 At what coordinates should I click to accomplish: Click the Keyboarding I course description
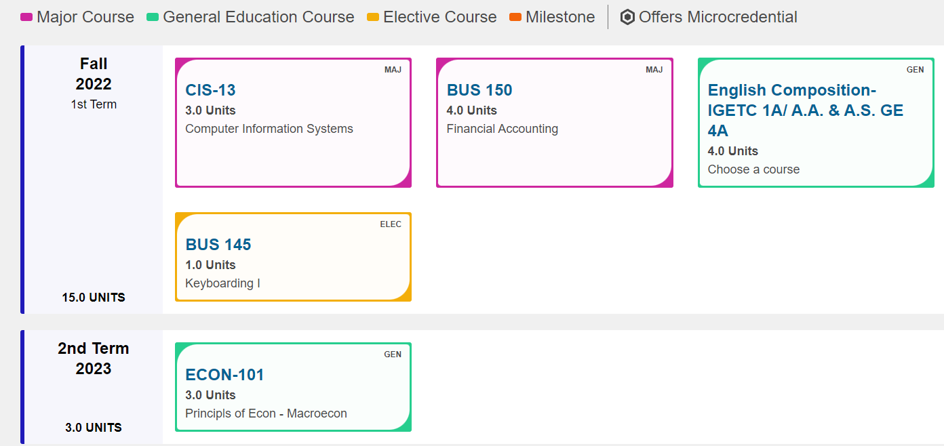click(x=222, y=283)
